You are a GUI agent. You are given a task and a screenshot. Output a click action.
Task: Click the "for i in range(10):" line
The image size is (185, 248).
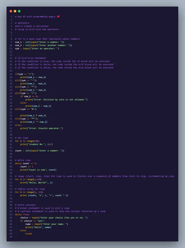coord(27,141)
